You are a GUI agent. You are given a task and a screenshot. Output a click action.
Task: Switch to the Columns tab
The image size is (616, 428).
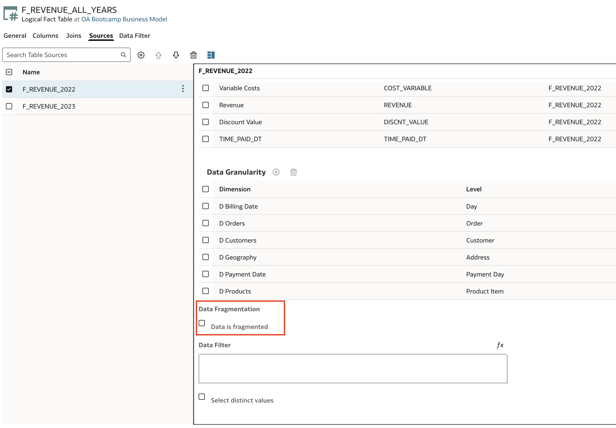(45, 36)
